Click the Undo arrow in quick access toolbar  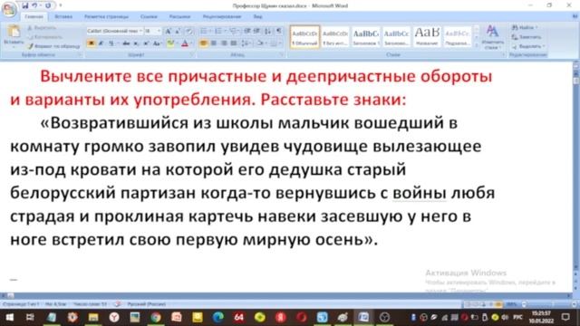point(34,5)
